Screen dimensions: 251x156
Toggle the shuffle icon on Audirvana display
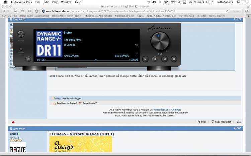(x=137, y=53)
